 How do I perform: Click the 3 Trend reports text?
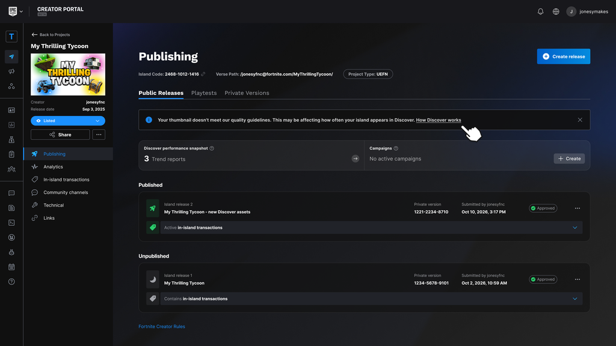(165, 159)
